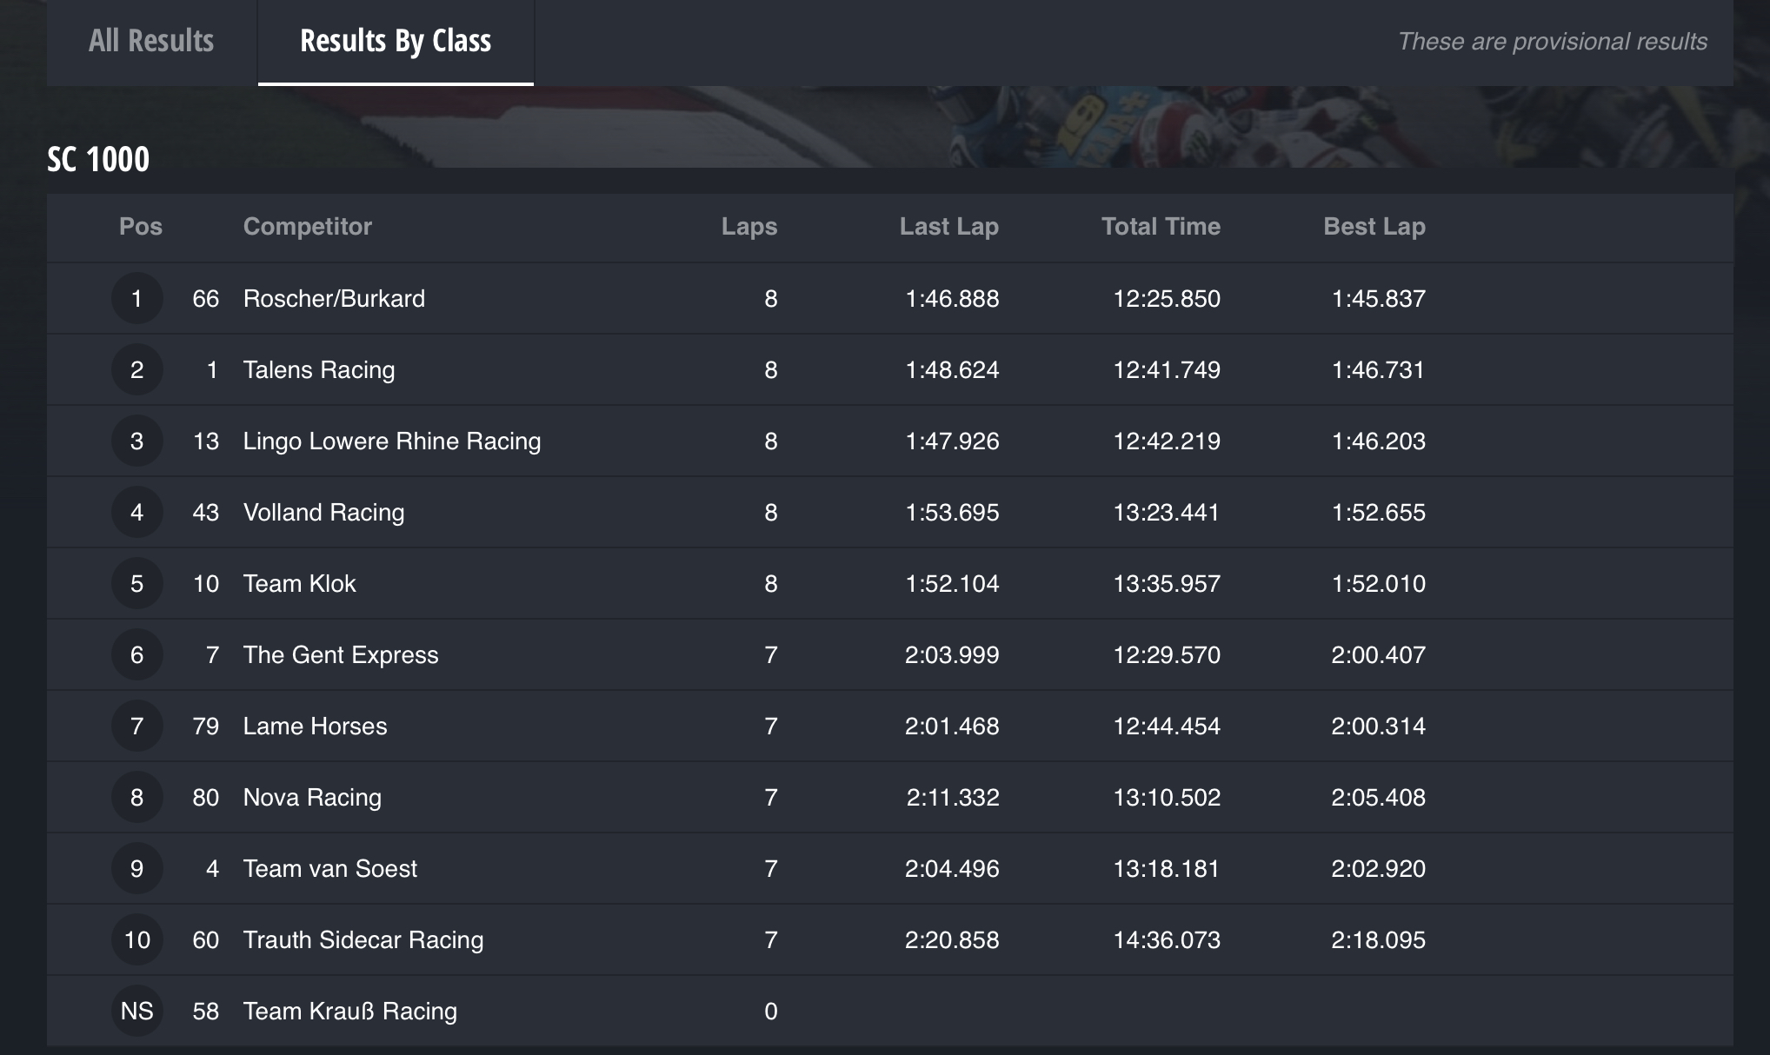The height and width of the screenshot is (1055, 1770).
Task: Click the NS status badge
Action: click(136, 1012)
